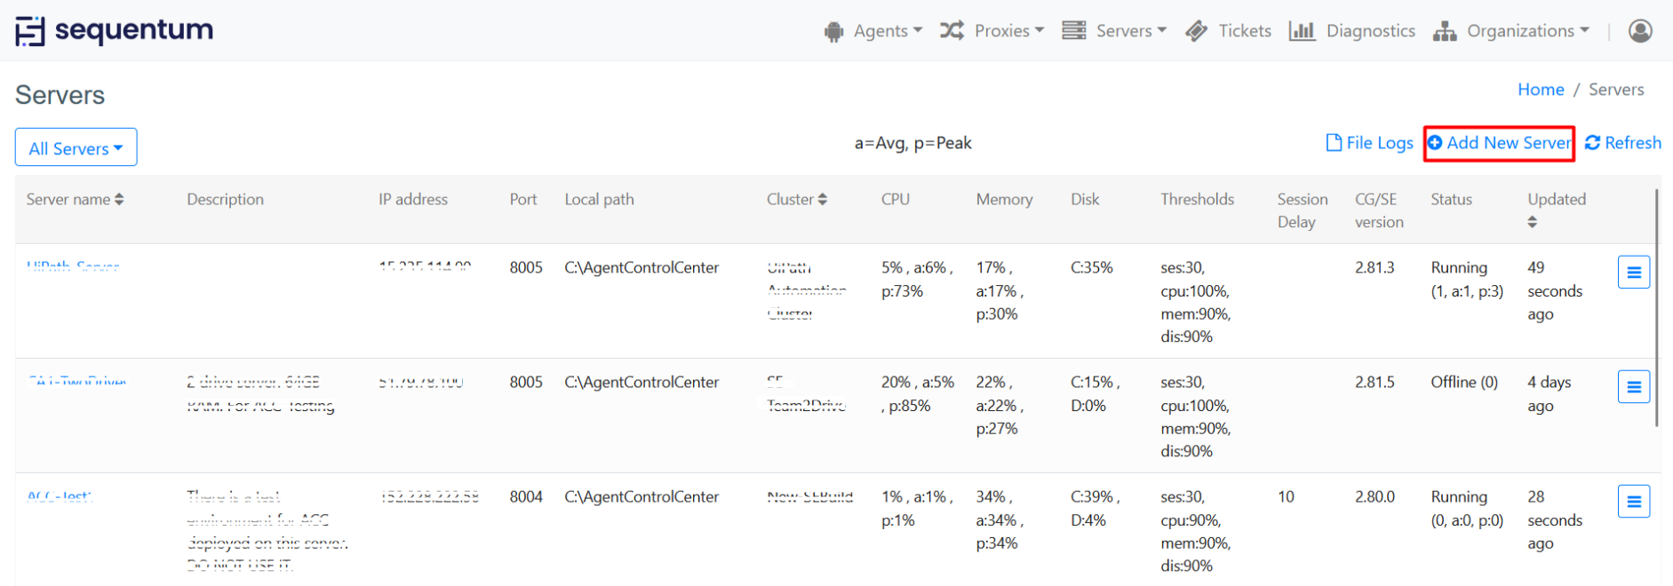
Task: Open actions menu for the port 8004 server
Action: [1633, 502]
